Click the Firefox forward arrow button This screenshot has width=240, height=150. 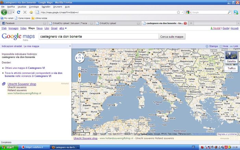10,12
